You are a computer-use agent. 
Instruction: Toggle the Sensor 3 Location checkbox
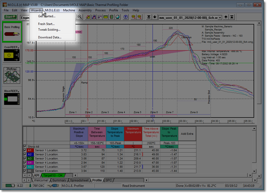[25, 159]
